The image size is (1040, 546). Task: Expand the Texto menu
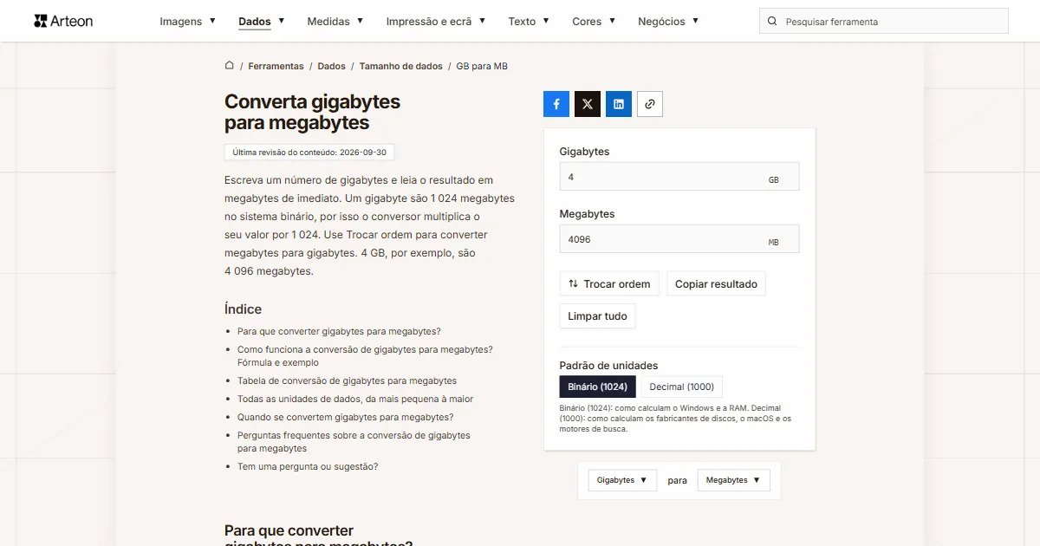(x=529, y=22)
